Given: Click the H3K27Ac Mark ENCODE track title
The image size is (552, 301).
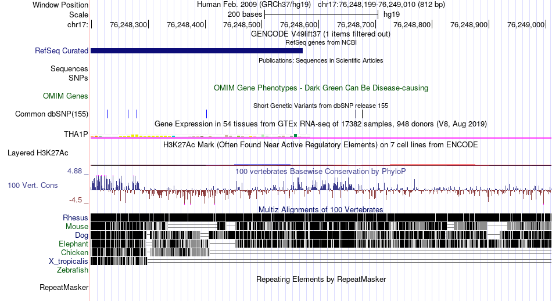Looking at the screenshot, I should (x=321, y=145).
